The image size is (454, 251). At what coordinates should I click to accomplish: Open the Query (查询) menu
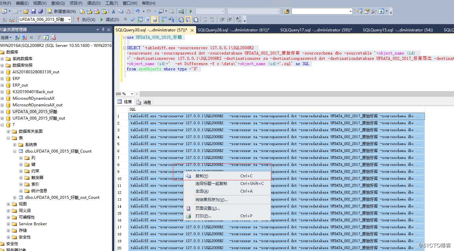point(58,3)
